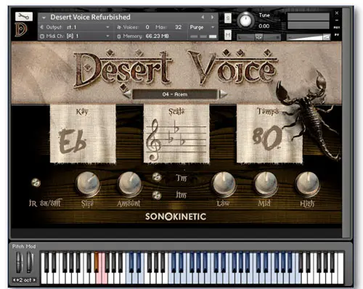This screenshot has width=363, height=289.
Task: Adjust the Low EQ knob
Action: pyautogui.click(x=224, y=184)
